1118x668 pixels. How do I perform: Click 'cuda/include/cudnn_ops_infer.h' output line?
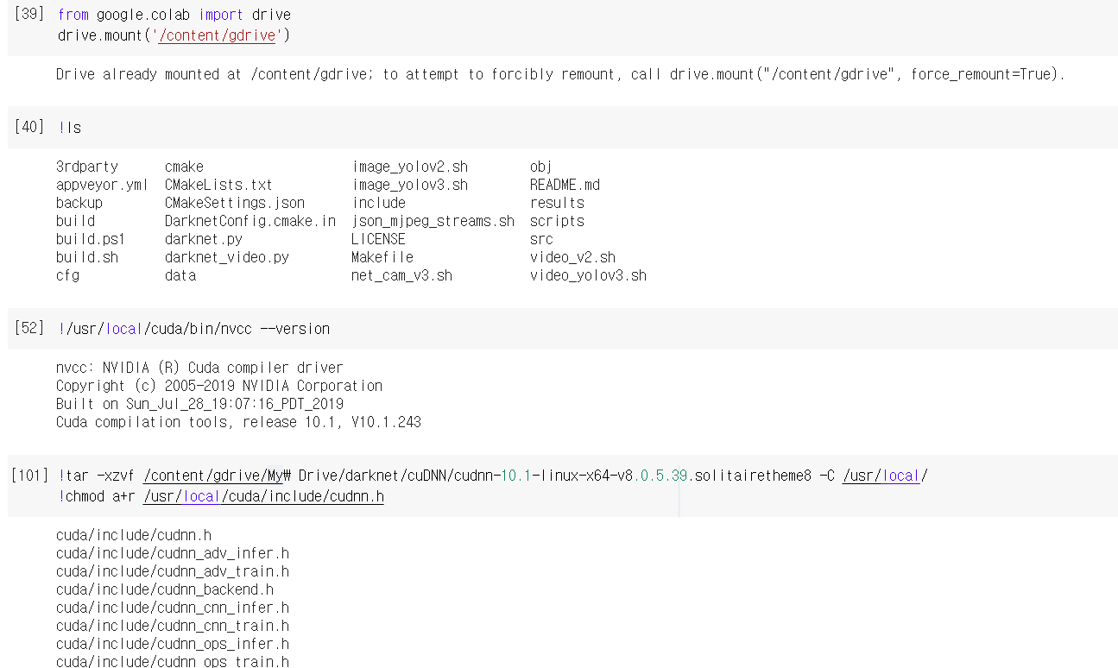[173, 644]
